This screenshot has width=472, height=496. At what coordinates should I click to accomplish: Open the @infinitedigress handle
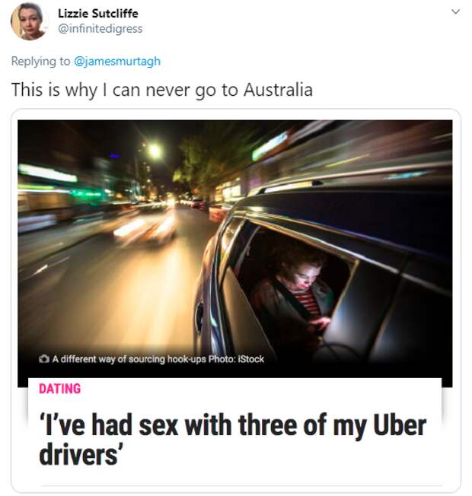point(100,29)
